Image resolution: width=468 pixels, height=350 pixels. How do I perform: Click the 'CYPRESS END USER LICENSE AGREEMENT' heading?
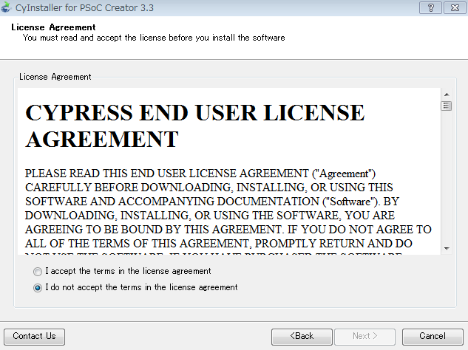[x=194, y=126]
